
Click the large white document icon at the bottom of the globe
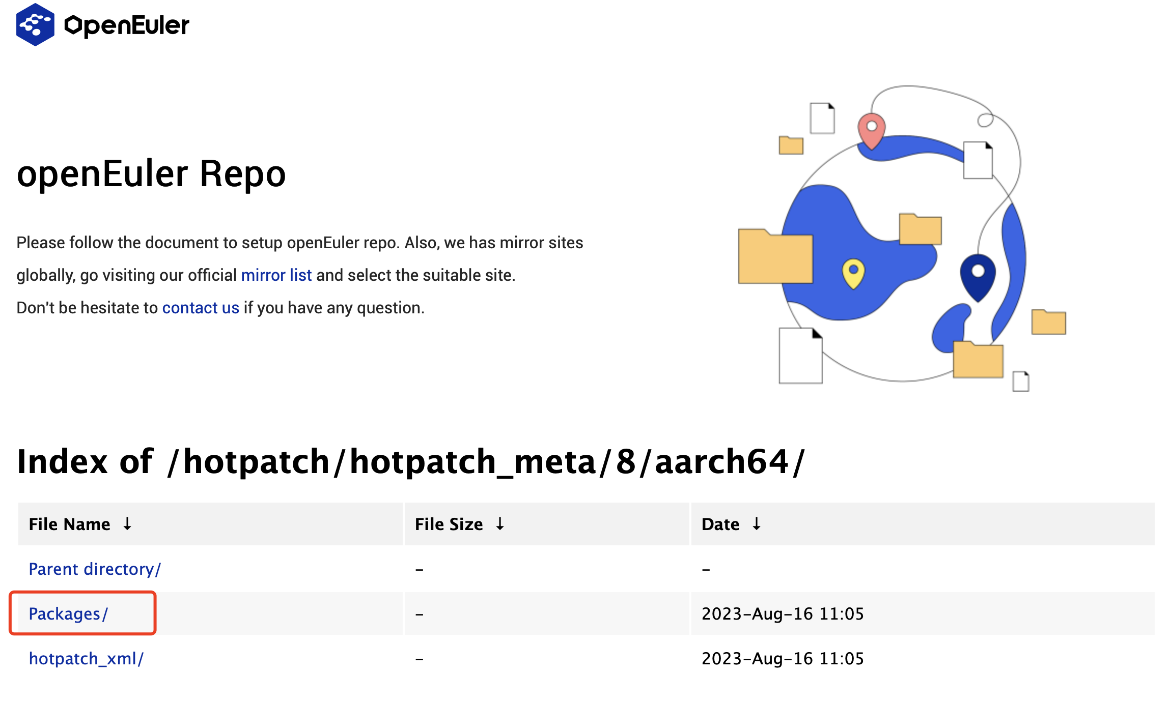[x=800, y=356]
